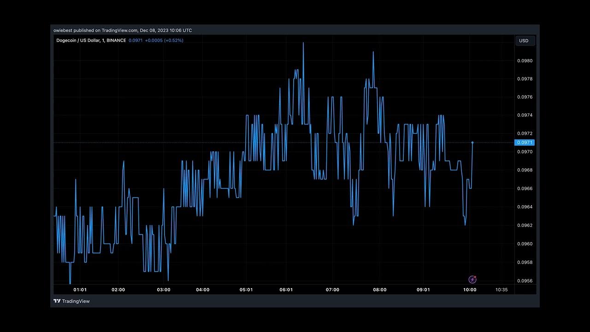Click the owiebest published header text
Viewport: 590px width, 332px height.
coord(123,30)
